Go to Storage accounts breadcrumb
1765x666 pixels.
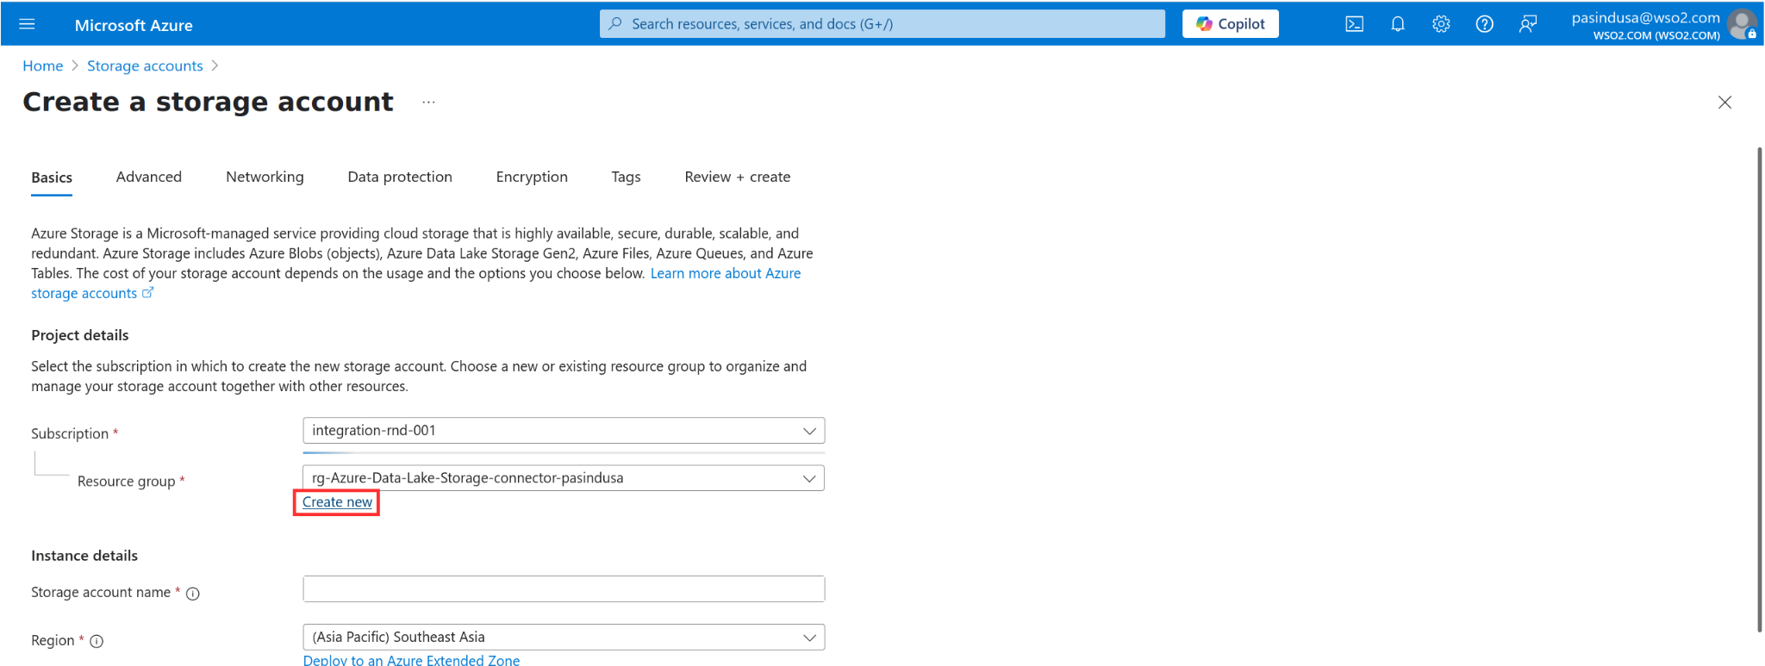tap(145, 65)
